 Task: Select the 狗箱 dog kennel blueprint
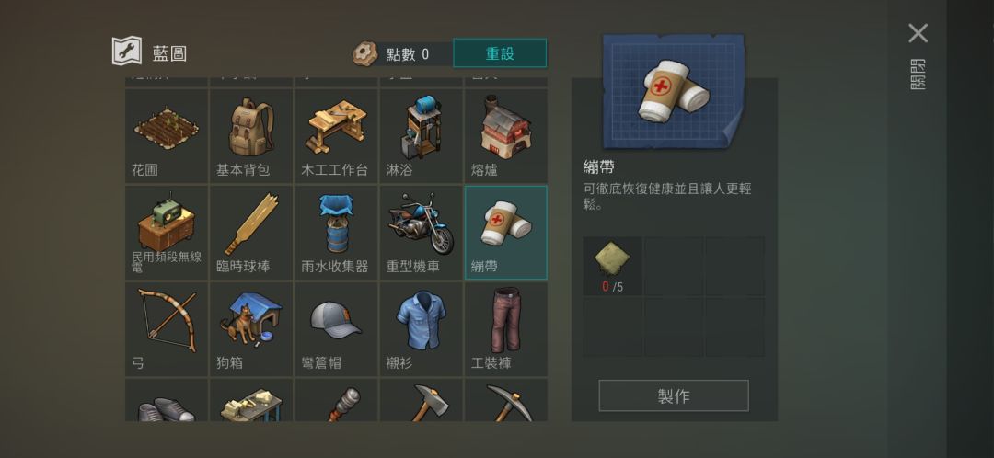click(x=251, y=329)
